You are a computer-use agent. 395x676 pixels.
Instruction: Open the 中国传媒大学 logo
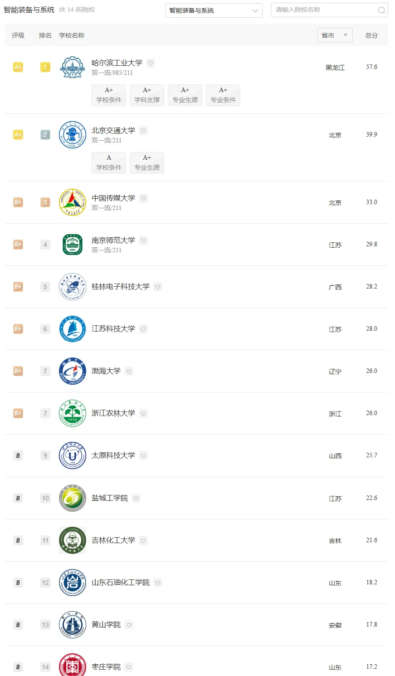[73, 202]
